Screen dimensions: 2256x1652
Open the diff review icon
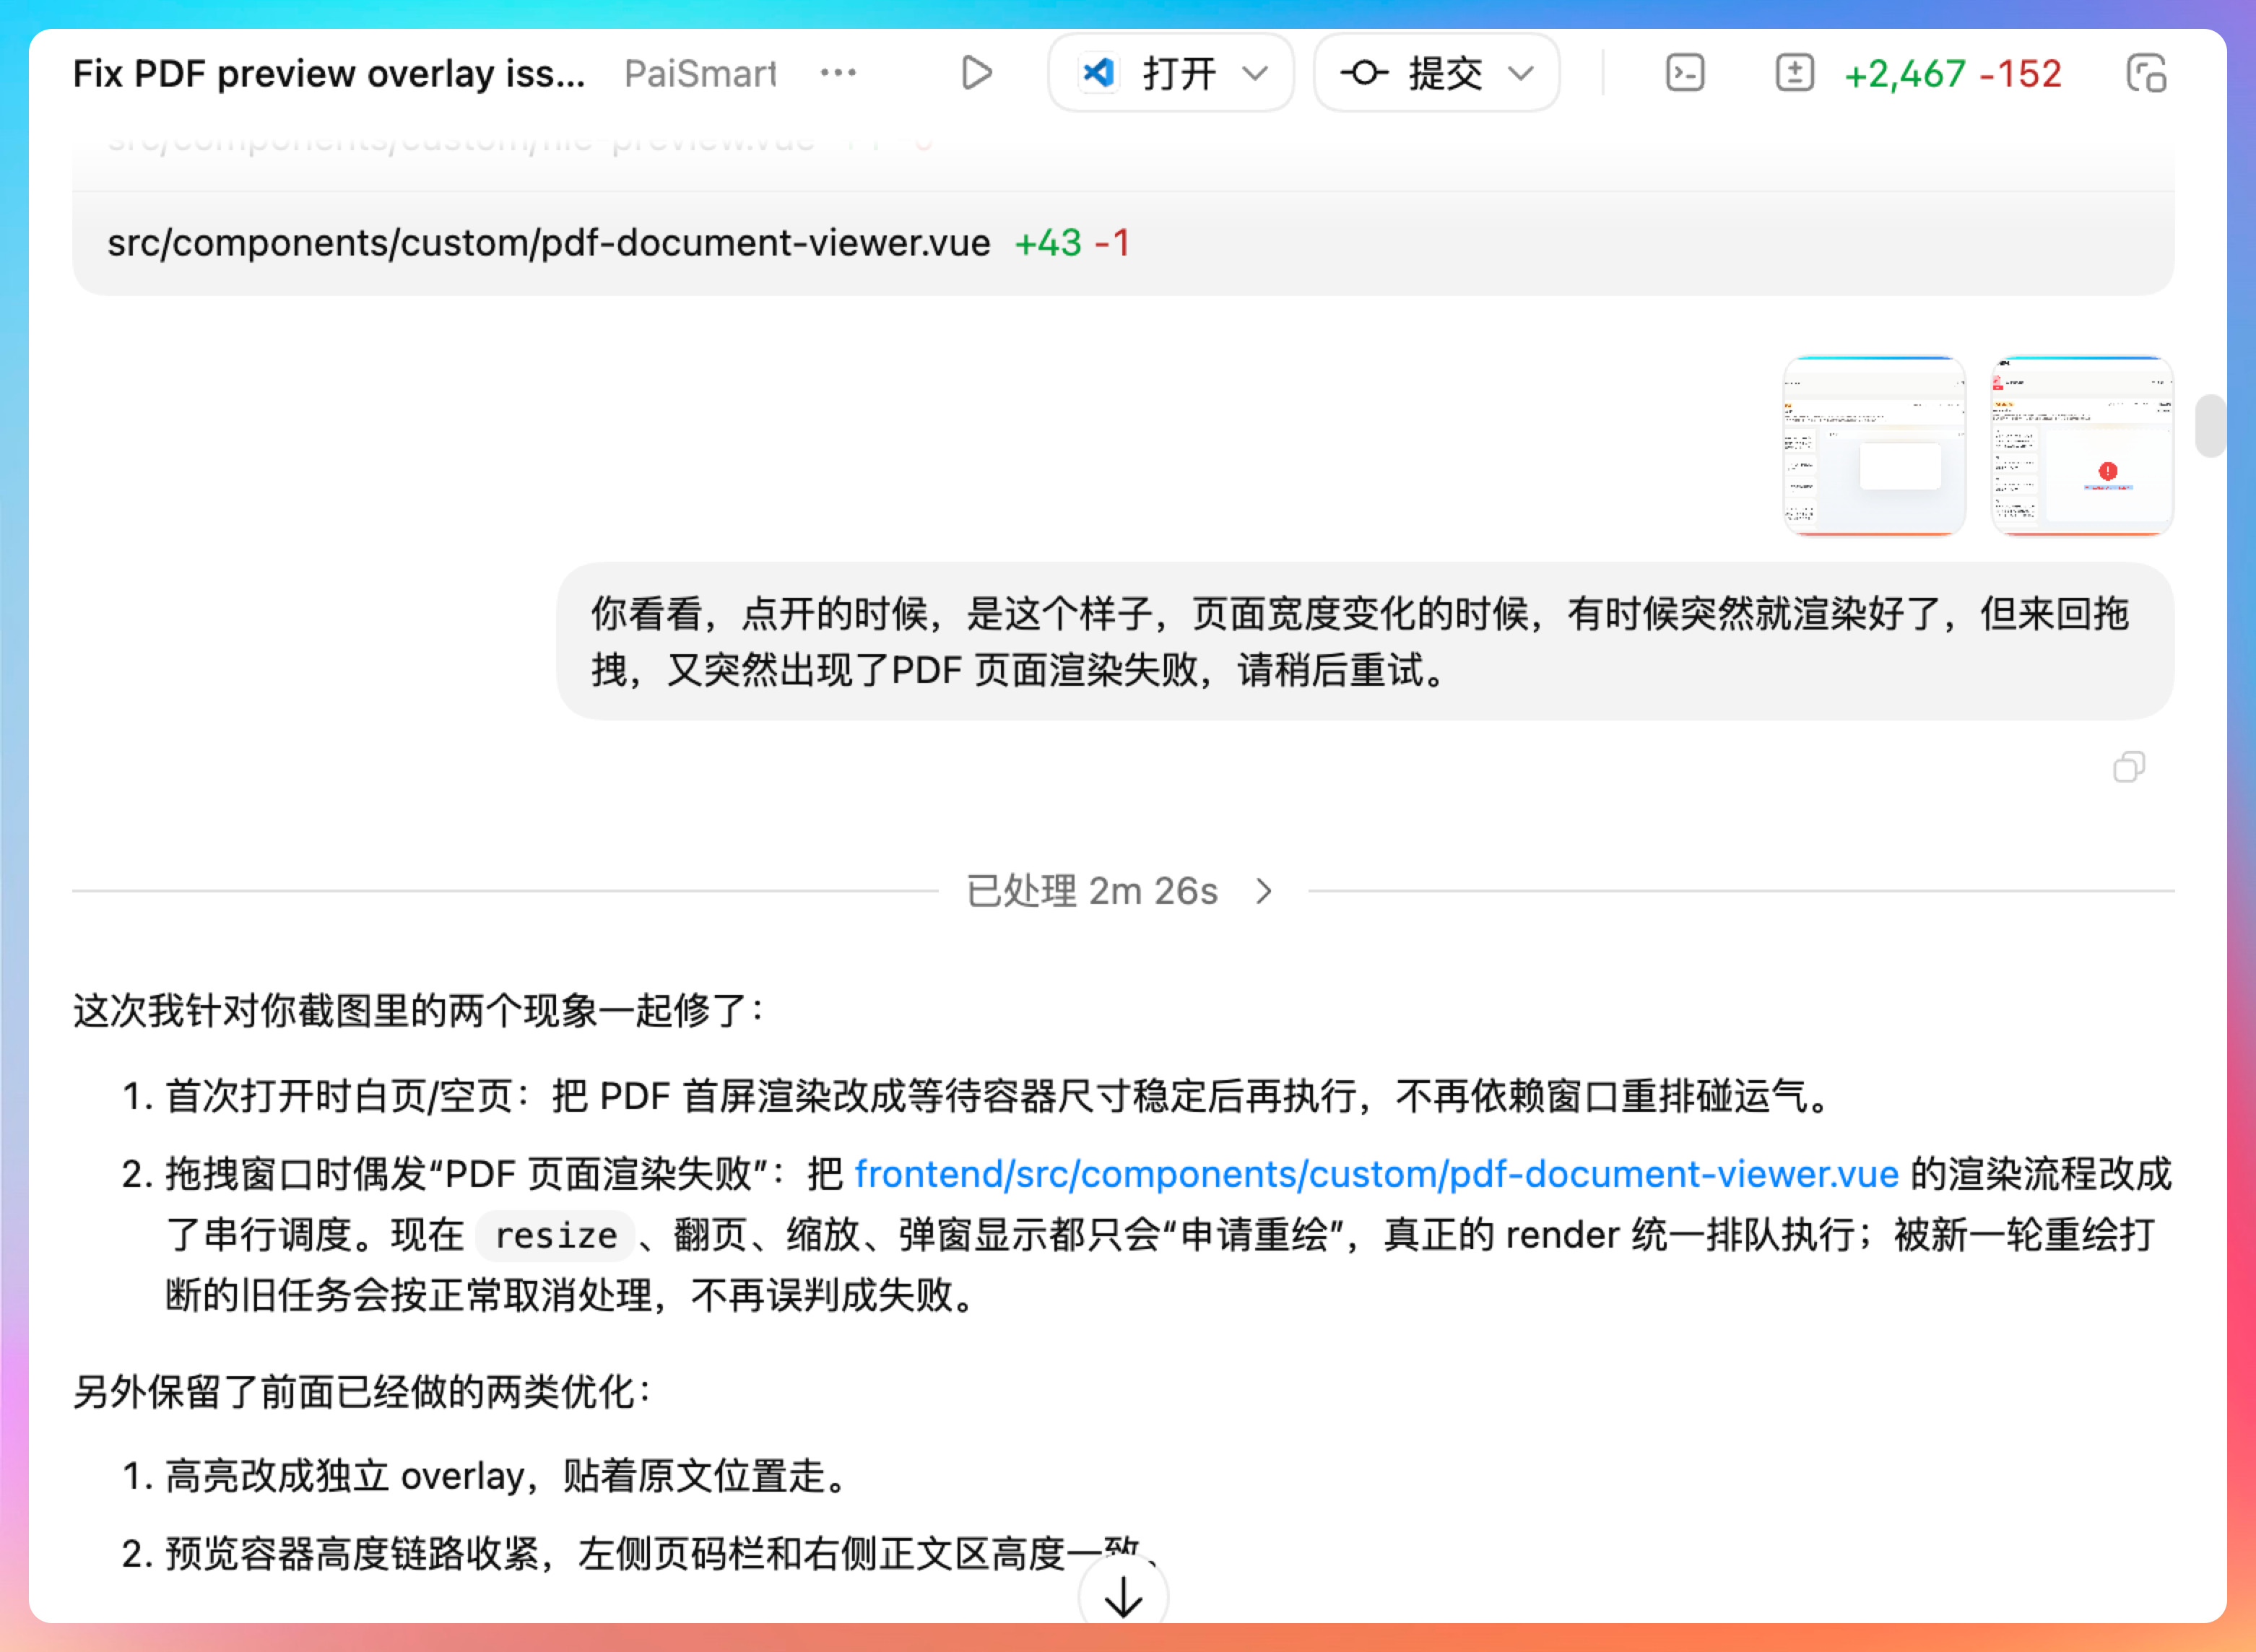point(1794,73)
